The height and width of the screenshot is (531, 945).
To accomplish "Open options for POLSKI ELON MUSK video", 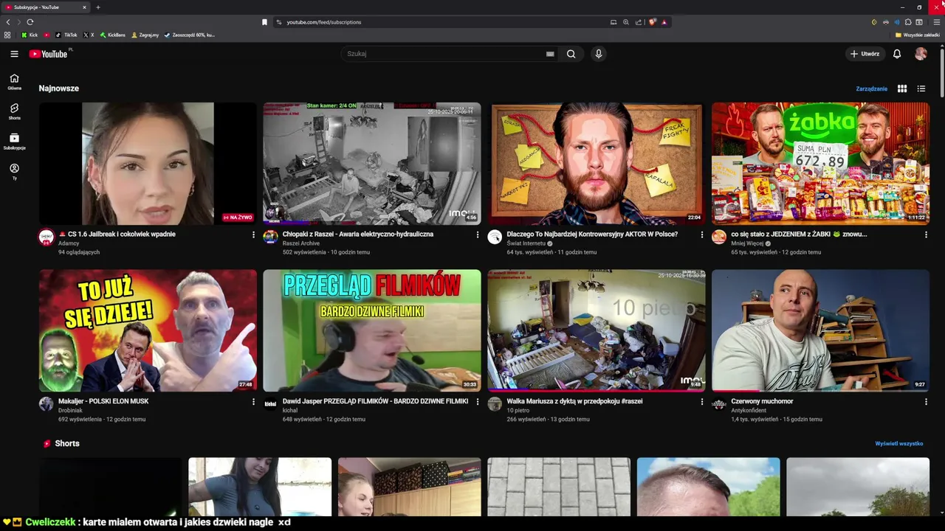I will tap(253, 402).
